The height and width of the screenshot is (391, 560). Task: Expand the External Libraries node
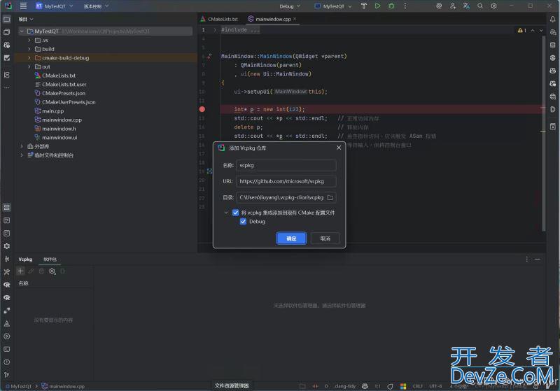click(22, 146)
